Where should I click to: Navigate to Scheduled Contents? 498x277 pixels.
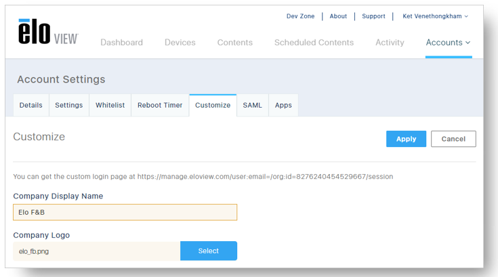pos(314,43)
